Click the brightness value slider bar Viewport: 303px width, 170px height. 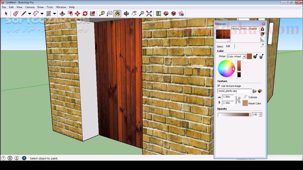(x=239, y=69)
